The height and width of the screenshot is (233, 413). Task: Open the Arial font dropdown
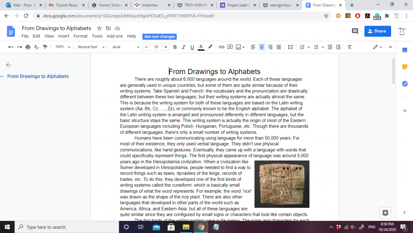(x=126, y=47)
